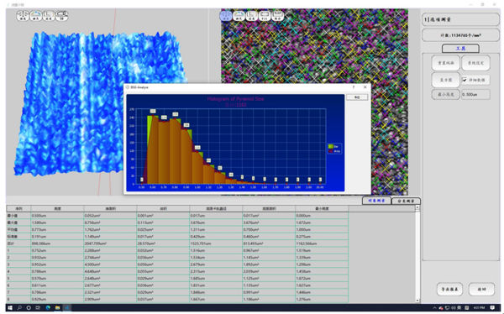Click the green Bar legend swatch
504x314 pixels.
point(331,147)
